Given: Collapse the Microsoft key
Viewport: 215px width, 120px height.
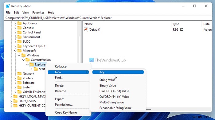Looking at the screenshot, I should coord(15,51).
